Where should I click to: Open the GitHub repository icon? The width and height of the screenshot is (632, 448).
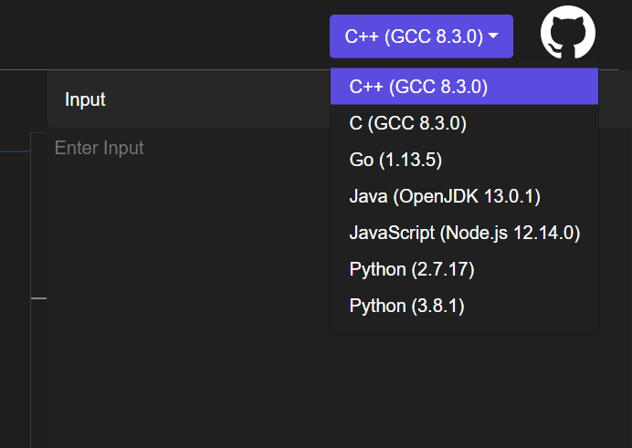tap(568, 36)
